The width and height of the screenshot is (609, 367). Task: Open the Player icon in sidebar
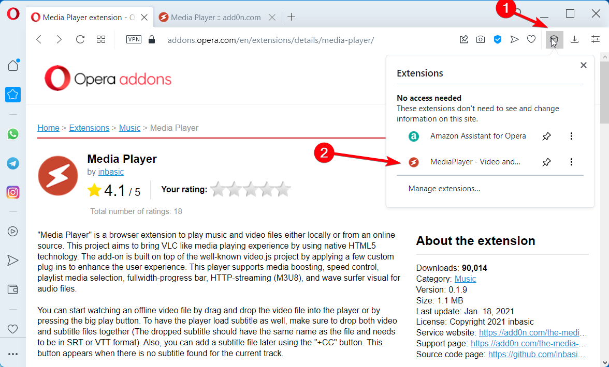(13, 232)
